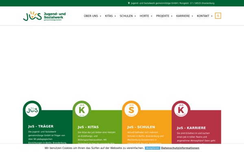The image size is (244, 152).
Task: Click the JuS - SCHULEN heading
Action: click(141, 127)
